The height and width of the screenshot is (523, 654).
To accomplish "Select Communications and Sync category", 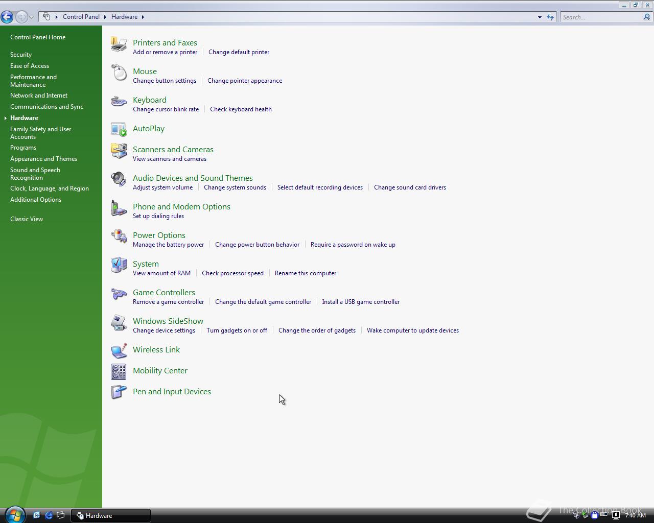I will tap(46, 107).
